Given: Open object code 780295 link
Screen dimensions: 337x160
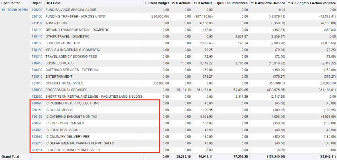Looking at the screenshot, I should click(37, 123).
